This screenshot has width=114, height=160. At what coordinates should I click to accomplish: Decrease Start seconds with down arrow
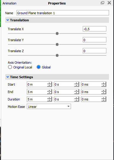point(77,86)
